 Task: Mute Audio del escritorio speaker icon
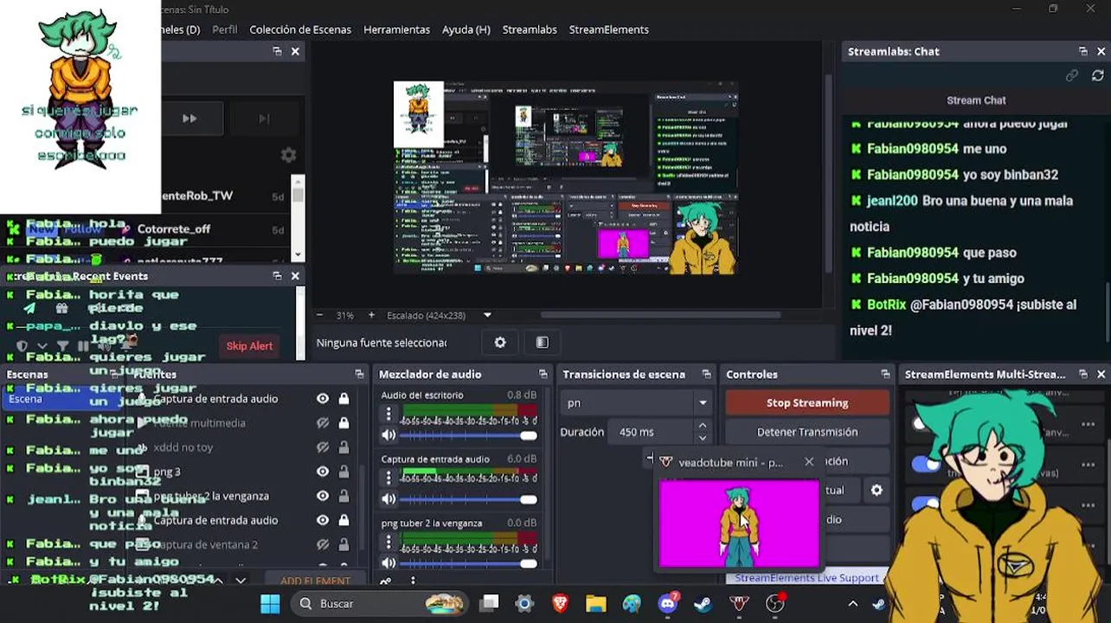pos(389,435)
